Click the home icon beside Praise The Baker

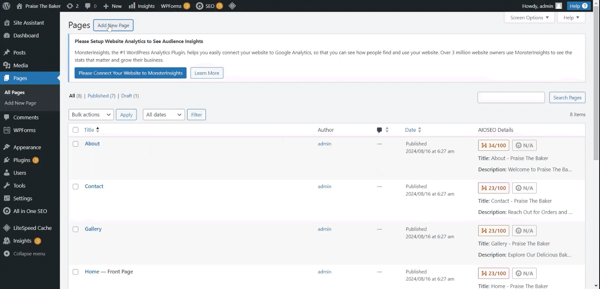(x=19, y=6)
